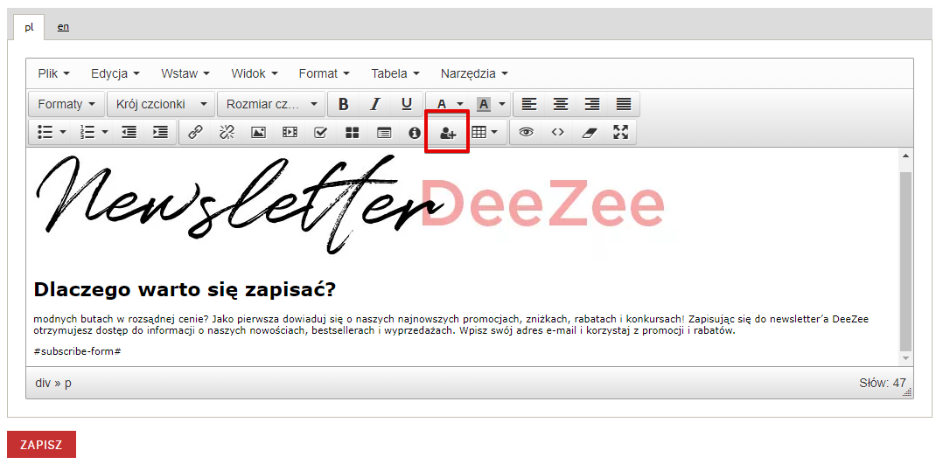Open the text background color picker arrow

[502, 104]
